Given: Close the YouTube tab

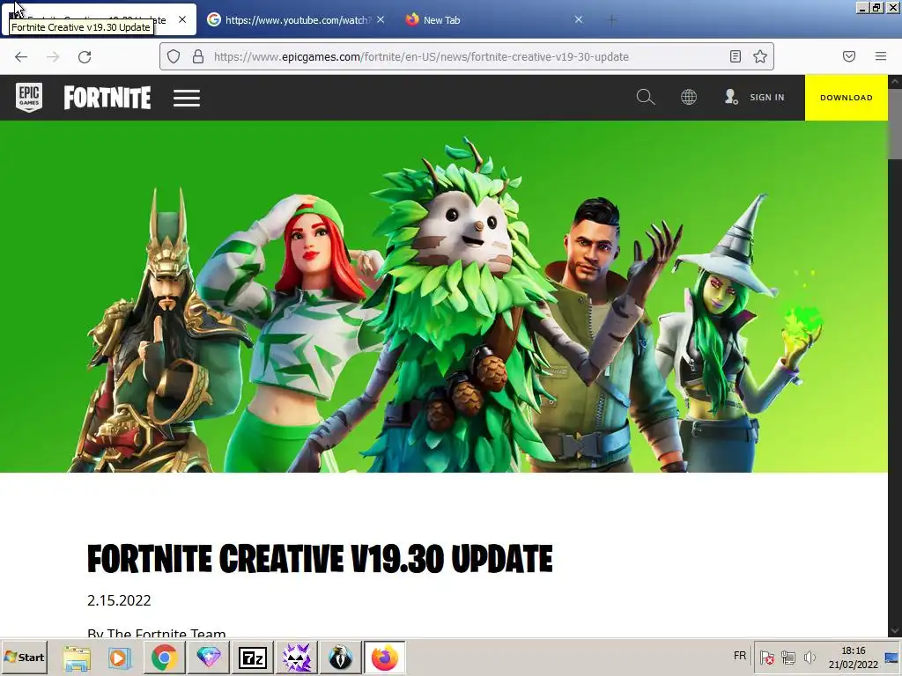Looking at the screenshot, I should pyautogui.click(x=381, y=19).
